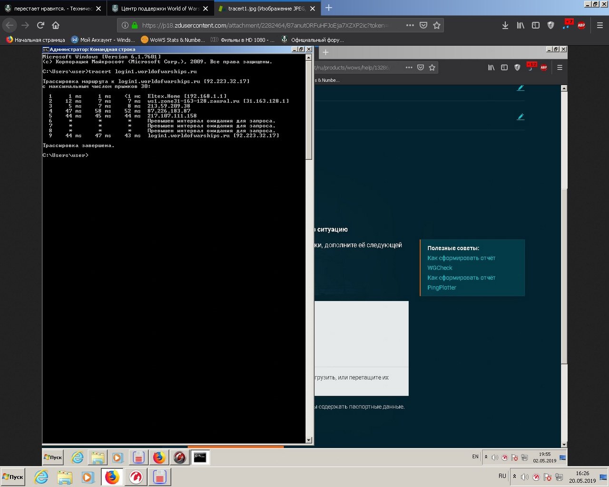The width and height of the screenshot is (609, 487).
Task: Switch to Центр поддержки World of Warships tab
Action: click(x=160, y=9)
